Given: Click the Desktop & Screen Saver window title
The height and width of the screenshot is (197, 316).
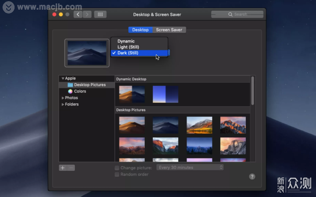Looking at the screenshot, I should point(157,14).
